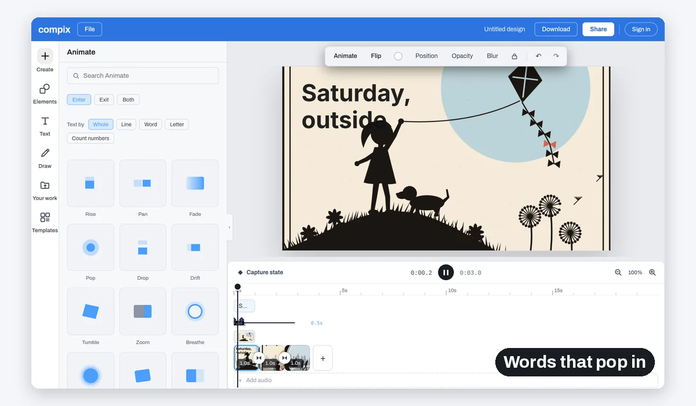Open the Create panel in the sidebar
This screenshot has width=696, height=406.
point(45,60)
